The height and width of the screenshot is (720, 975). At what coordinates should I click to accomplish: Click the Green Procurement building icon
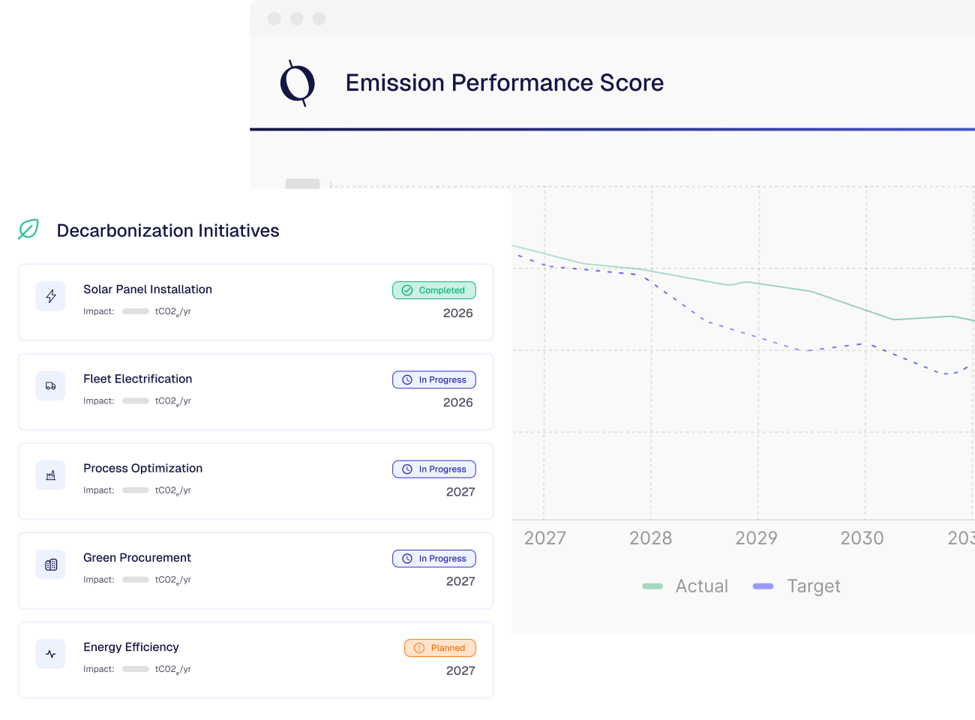pyautogui.click(x=51, y=565)
